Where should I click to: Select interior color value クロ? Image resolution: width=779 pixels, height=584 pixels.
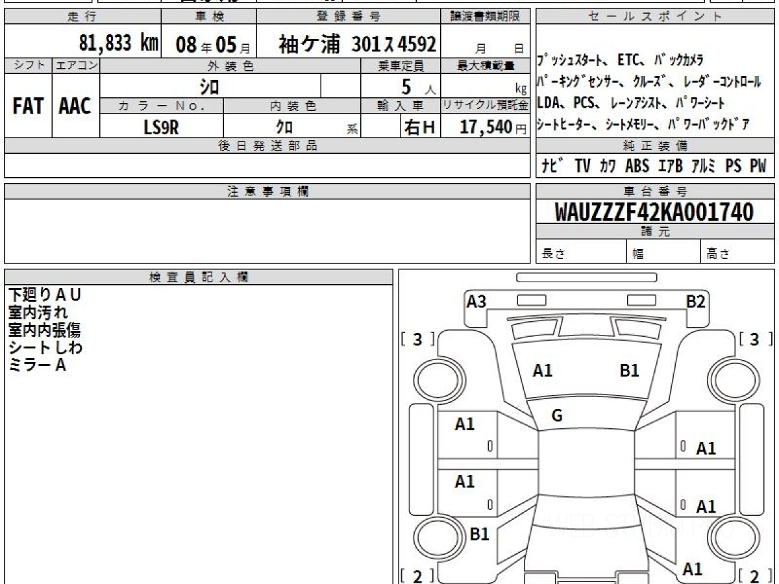[284, 127]
